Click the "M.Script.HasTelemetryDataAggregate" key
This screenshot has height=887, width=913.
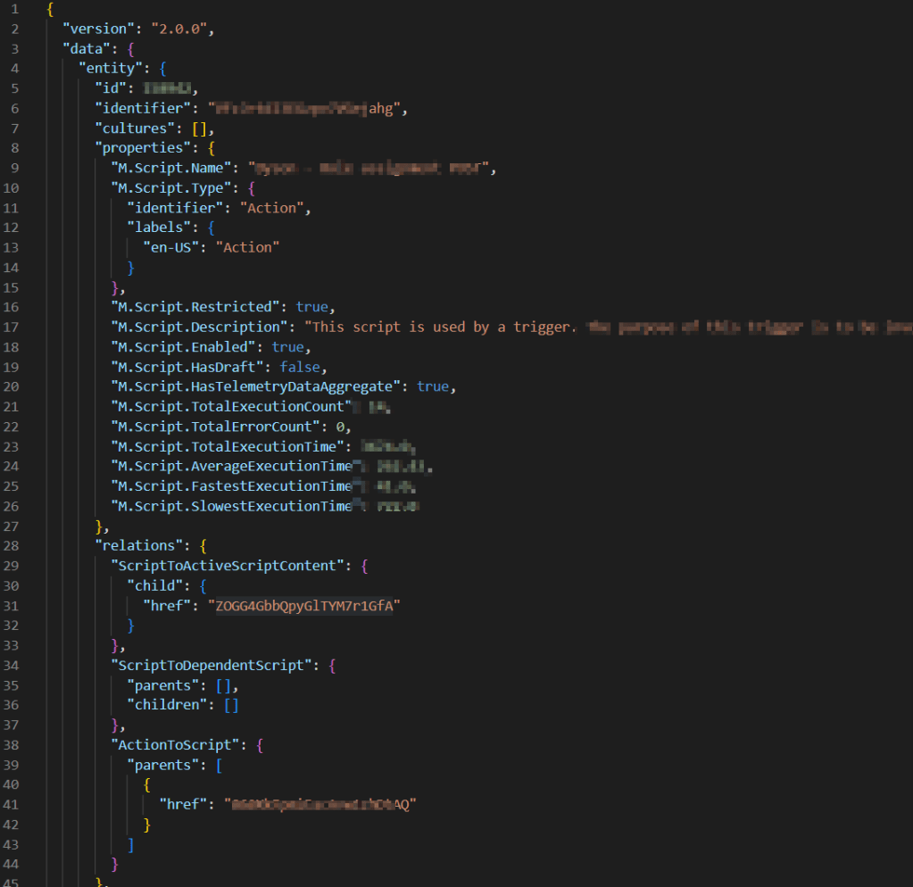259,386
